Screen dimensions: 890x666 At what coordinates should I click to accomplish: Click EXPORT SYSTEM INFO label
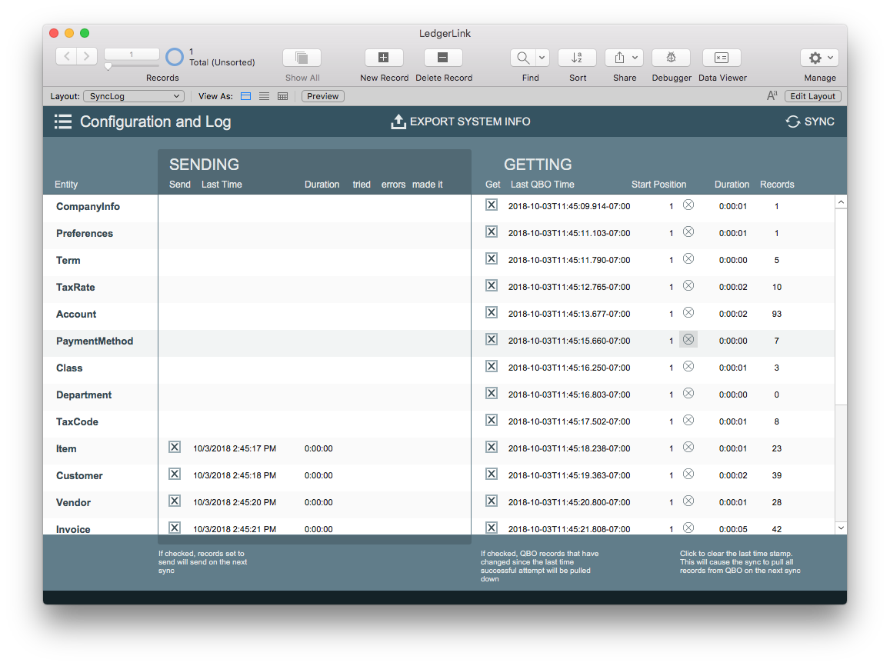point(470,122)
